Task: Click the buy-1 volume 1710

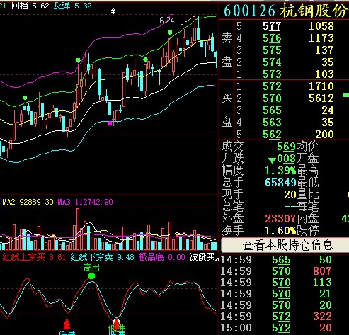Action: click(x=321, y=86)
